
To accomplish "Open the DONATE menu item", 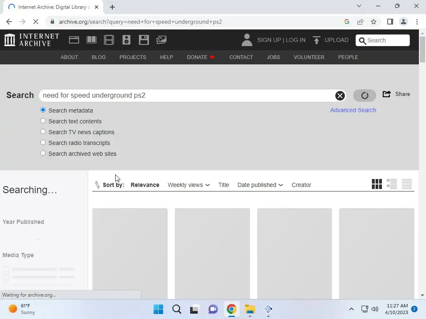I will [x=201, y=57].
